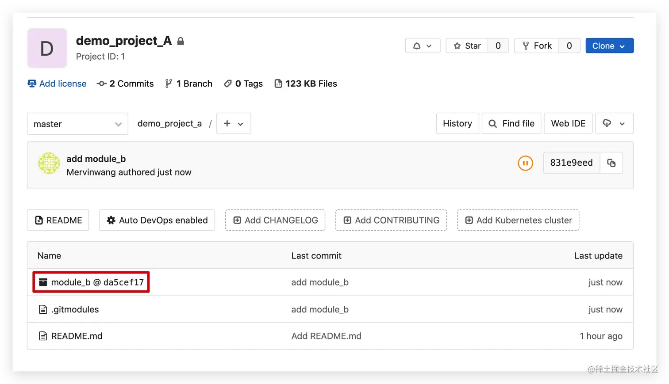Open the 0 Tags link
The width and height of the screenshot is (669, 384).
pos(243,84)
